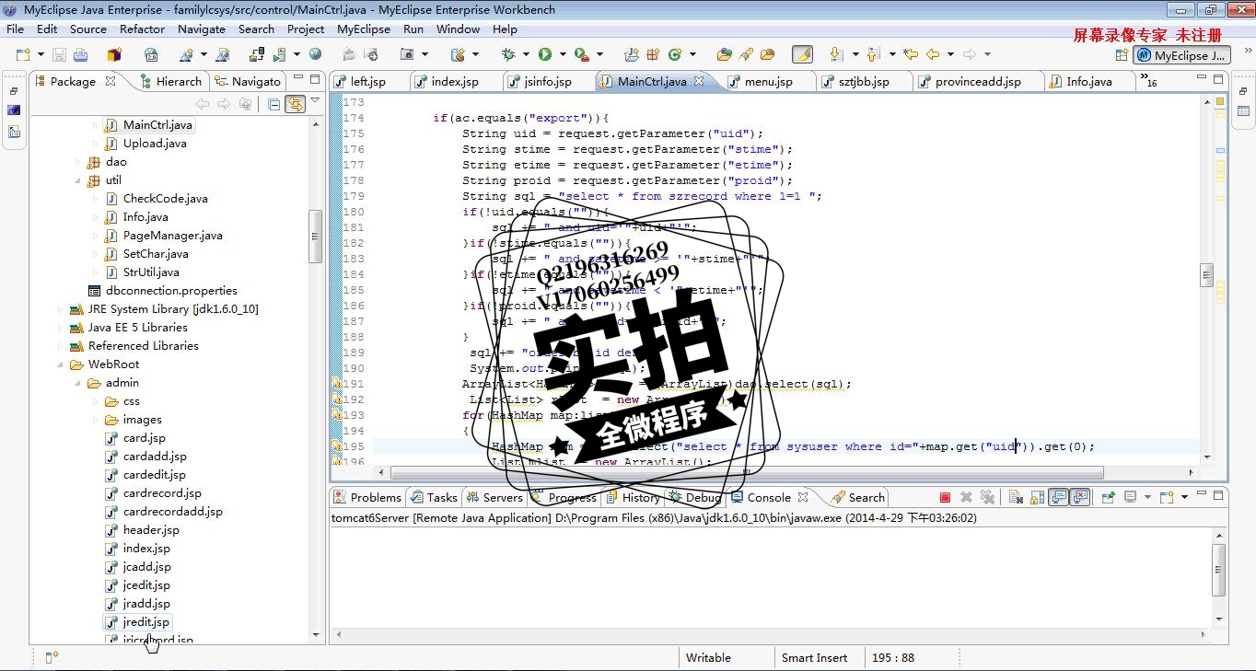This screenshot has height=671, width=1256.
Task: Open the Source menu
Action: pos(88,29)
